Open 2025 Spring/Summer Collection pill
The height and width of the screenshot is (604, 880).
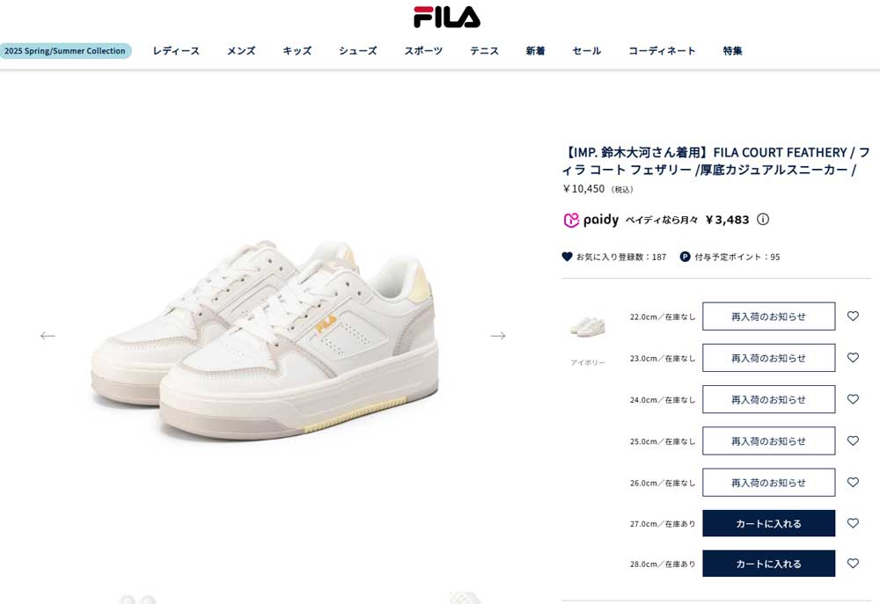pyautogui.click(x=65, y=50)
